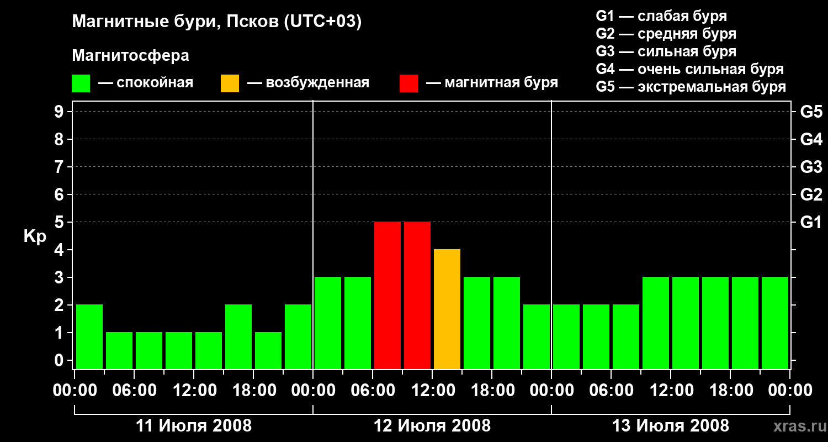
Task: Select the 'G2 — средняя буря' line
Action: (x=666, y=34)
